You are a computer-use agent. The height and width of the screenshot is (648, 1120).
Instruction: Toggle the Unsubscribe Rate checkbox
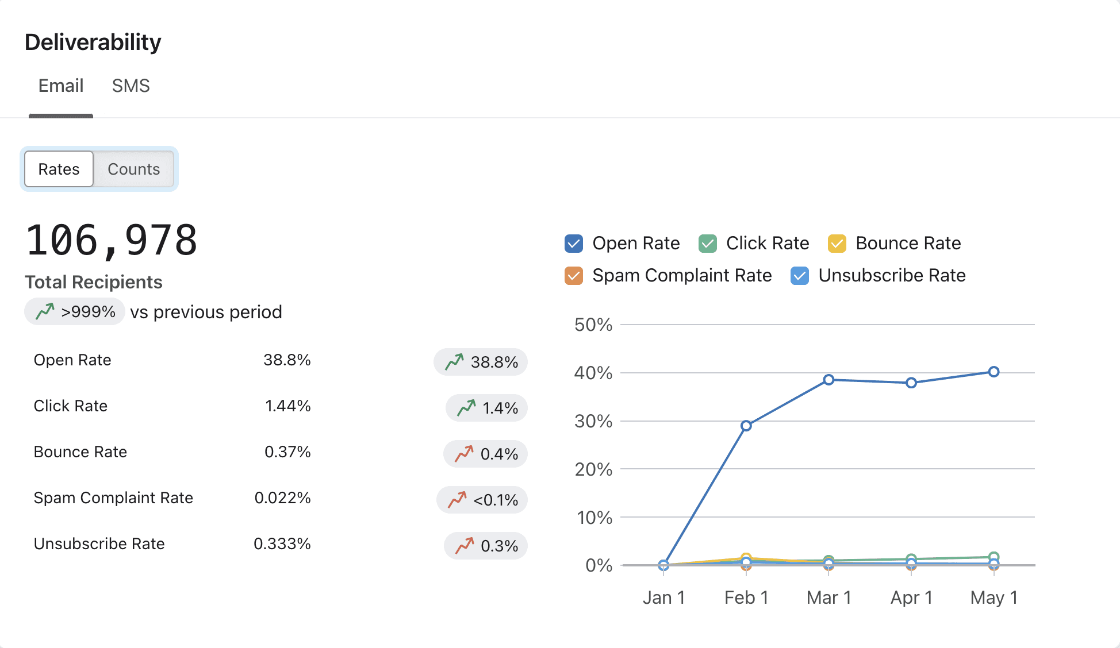(x=800, y=276)
